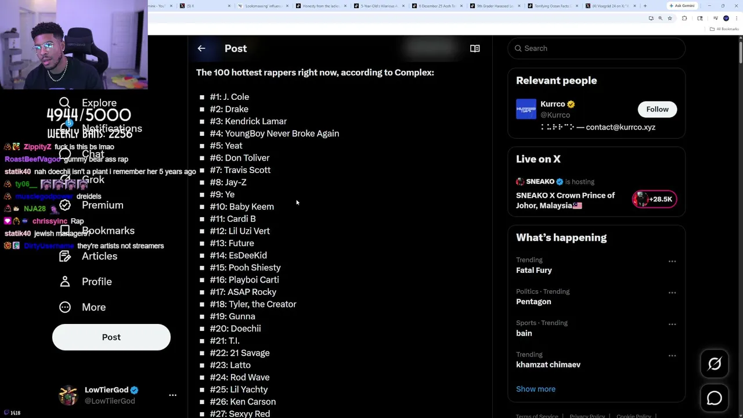Image resolution: width=743 pixels, height=418 pixels.
Task: Open the More options sidebar item
Action: pos(93,307)
